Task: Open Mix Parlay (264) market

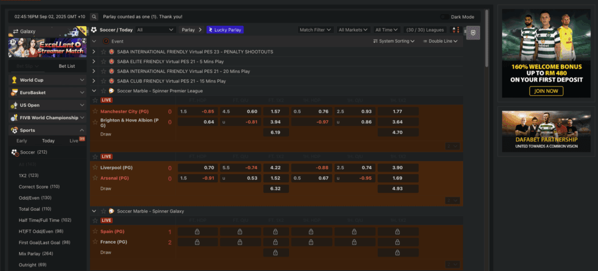Action: [36, 254]
